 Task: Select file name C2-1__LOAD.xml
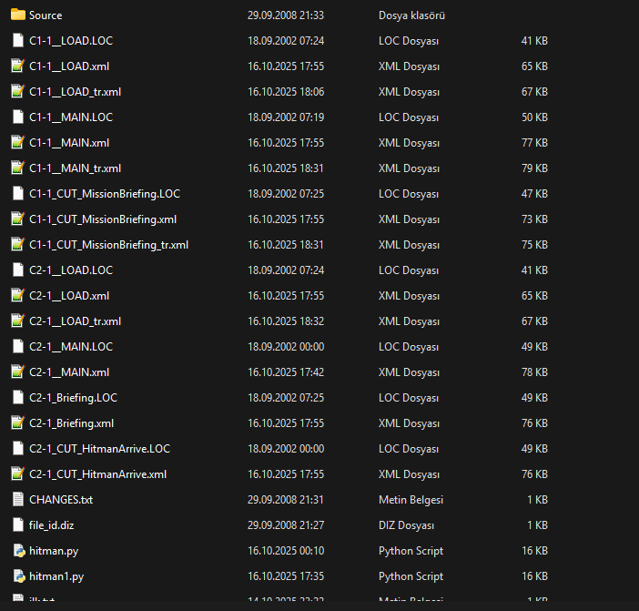(69, 296)
